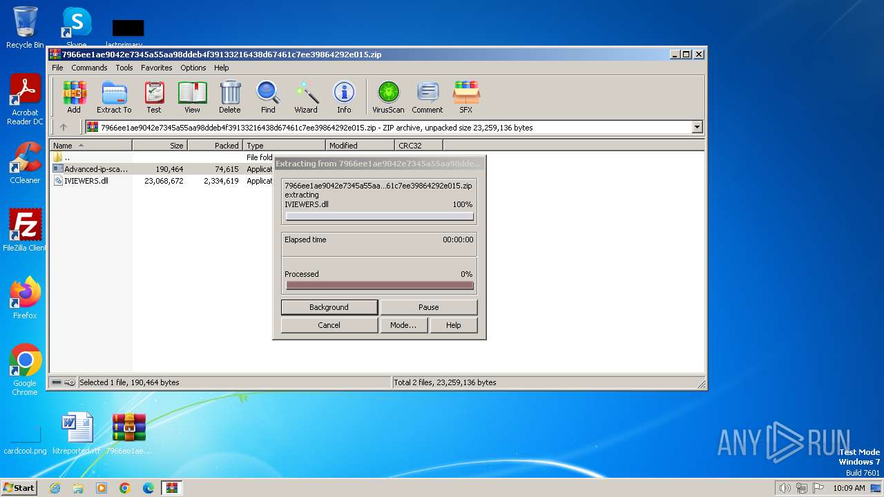Image resolution: width=884 pixels, height=497 pixels.
Task: Click the taskbar clock 10:09 AM
Action: coord(849,488)
